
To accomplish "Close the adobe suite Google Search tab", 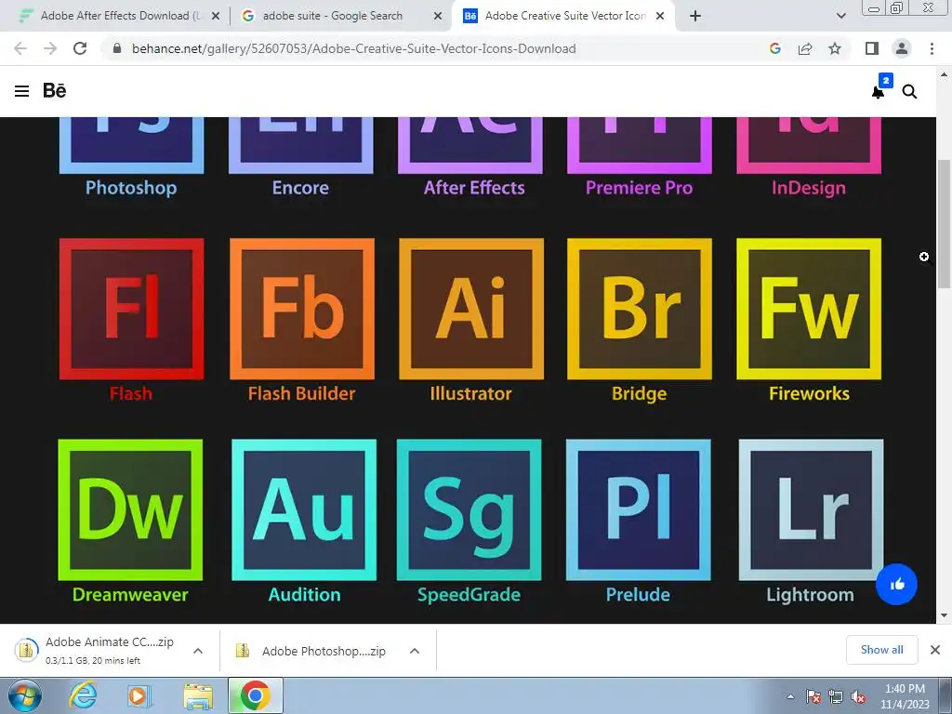I will click(438, 17).
